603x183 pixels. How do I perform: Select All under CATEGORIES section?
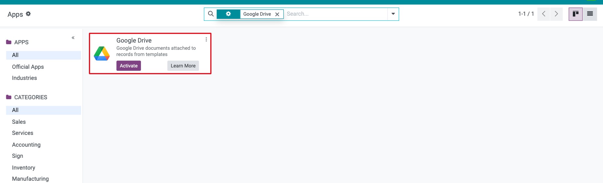(x=44, y=110)
